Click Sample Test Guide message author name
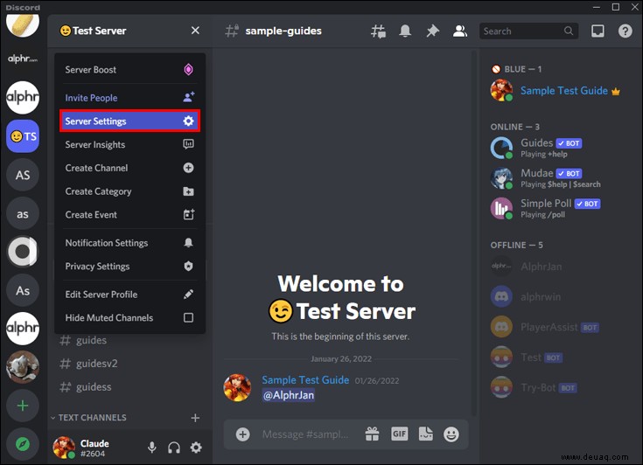 point(305,380)
